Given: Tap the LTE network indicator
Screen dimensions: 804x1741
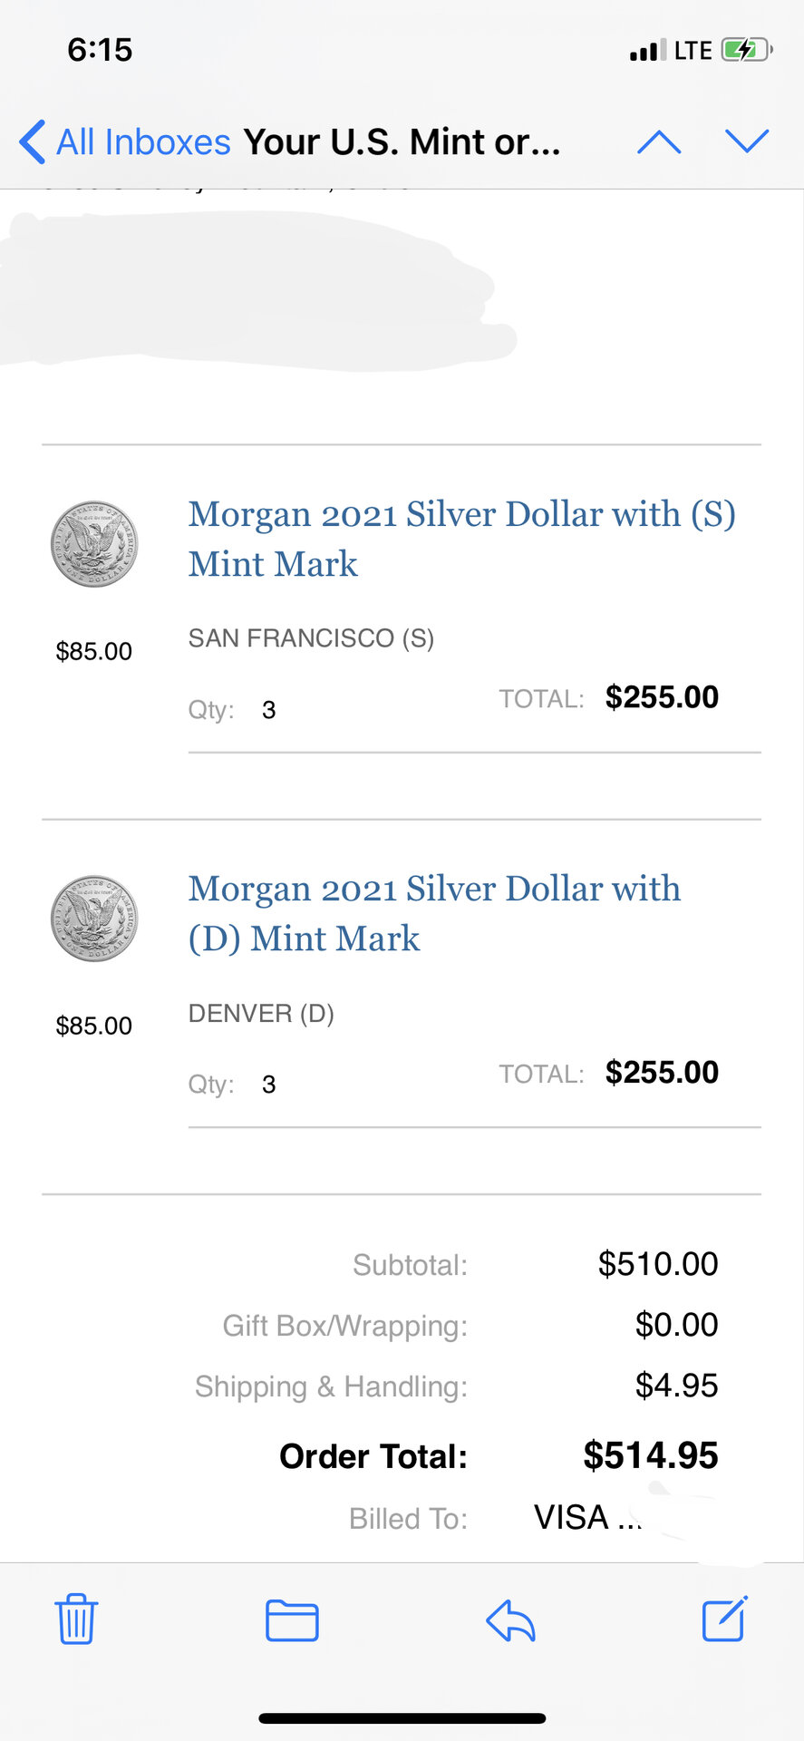Looking at the screenshot, I should pos(693,51).
